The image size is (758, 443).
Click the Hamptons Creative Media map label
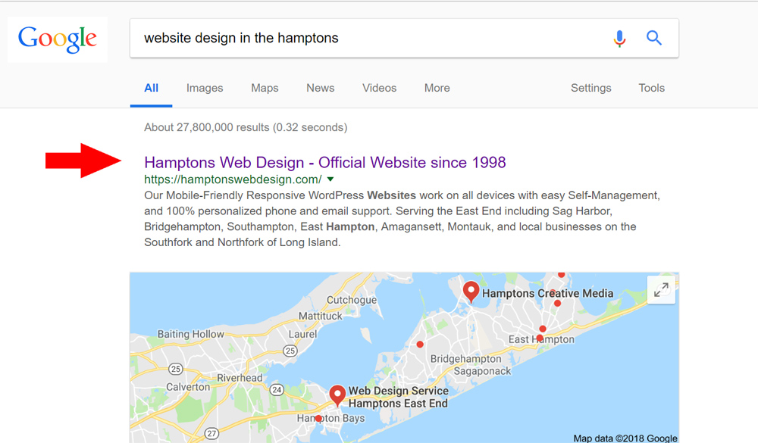point(548,293)
